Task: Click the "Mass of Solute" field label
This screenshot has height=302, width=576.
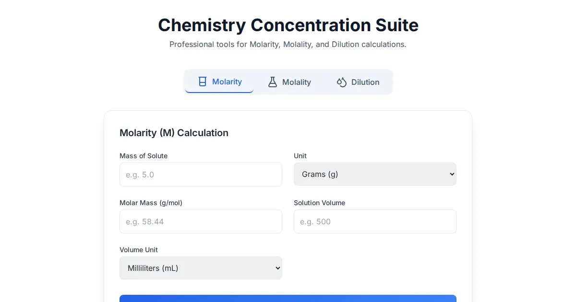Action: click(144, 156)
